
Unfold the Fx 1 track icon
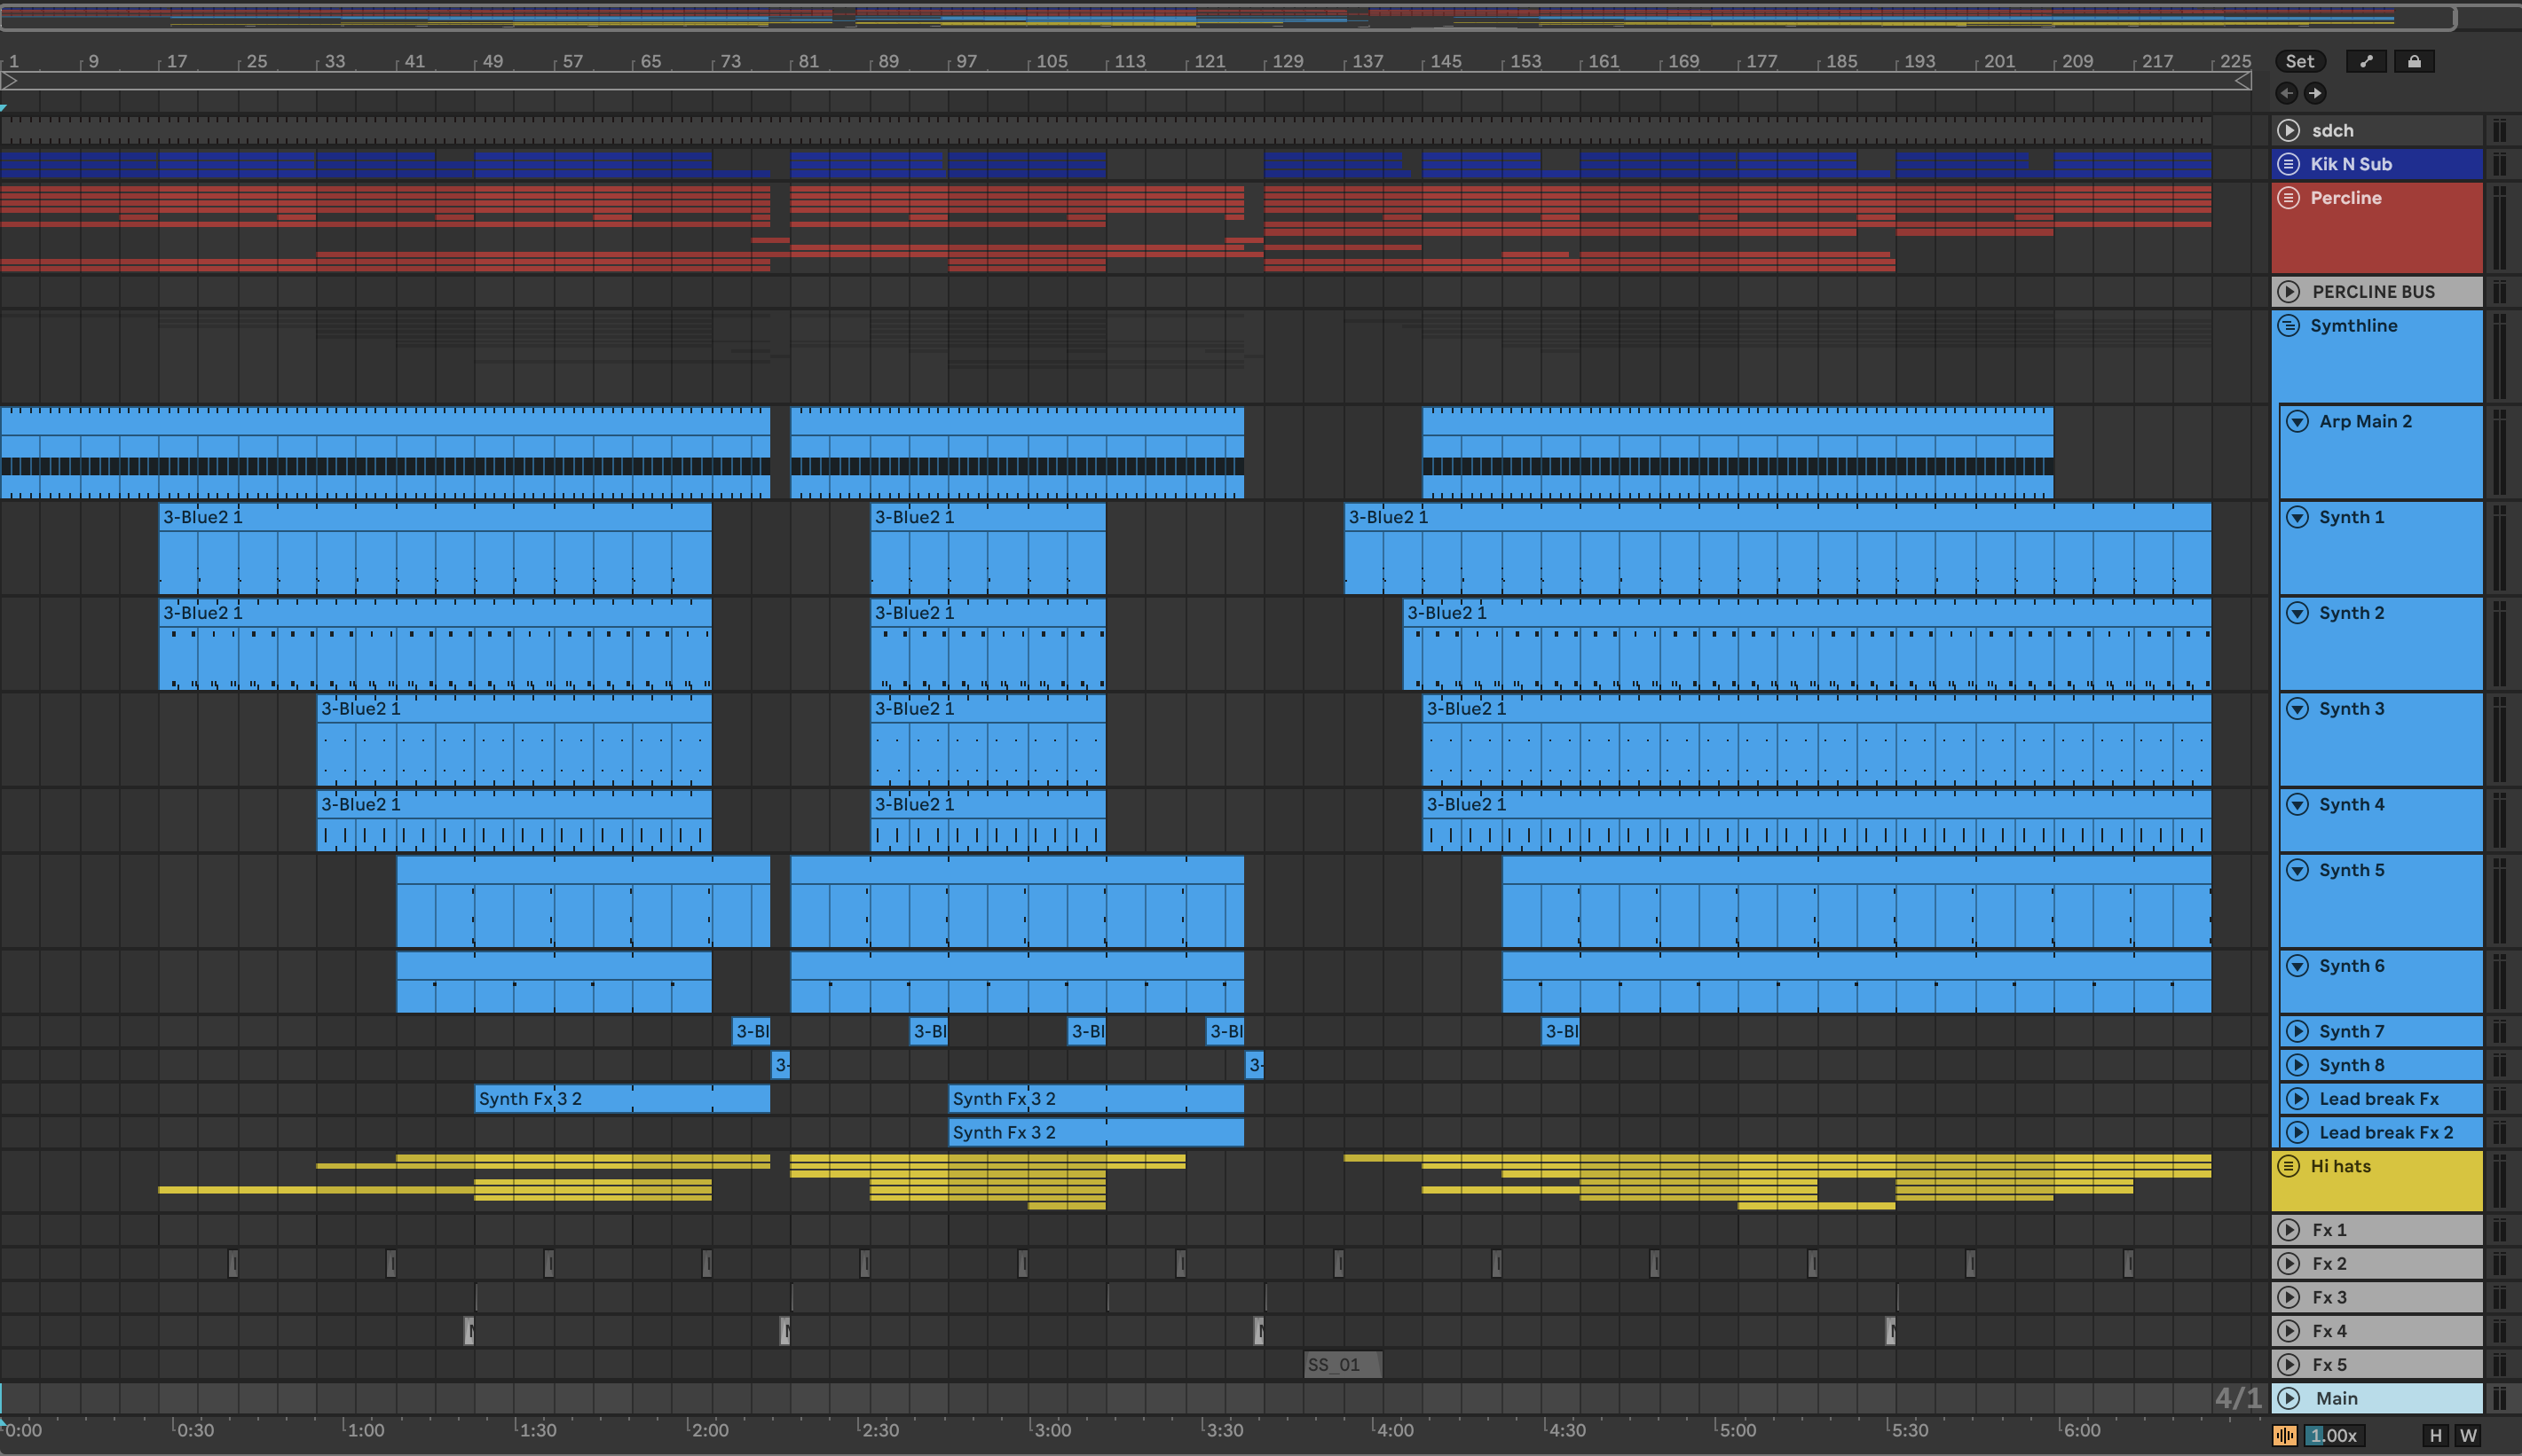pyautogui.click(x=2289, y=1230)
